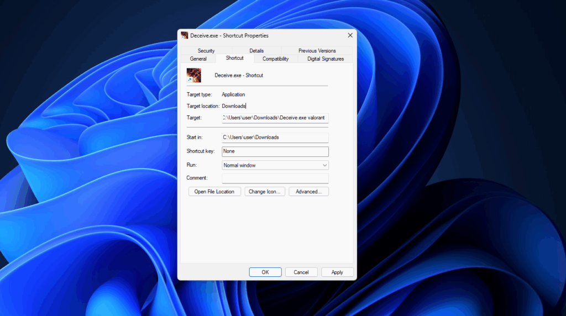Click the dialog title Deceive.exe - Shortcut Properties

(229, 35)
